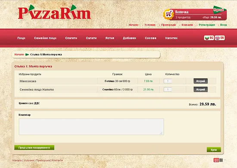Click Продължи пазаруването button
237x168 pixels.
tap(34, 148)
